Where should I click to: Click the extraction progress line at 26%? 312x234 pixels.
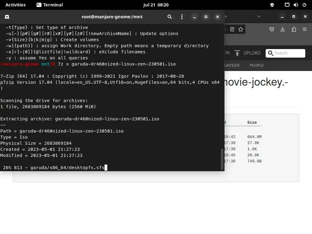(x=54, y=168)
